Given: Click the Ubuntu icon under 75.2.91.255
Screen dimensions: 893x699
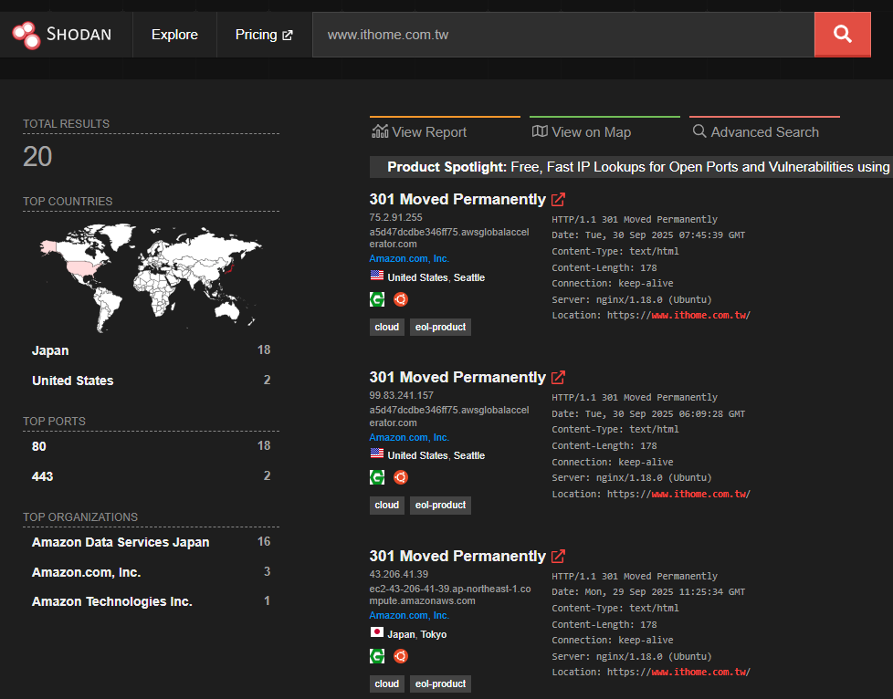Looking at the screenshot, I should pos(400,298).
